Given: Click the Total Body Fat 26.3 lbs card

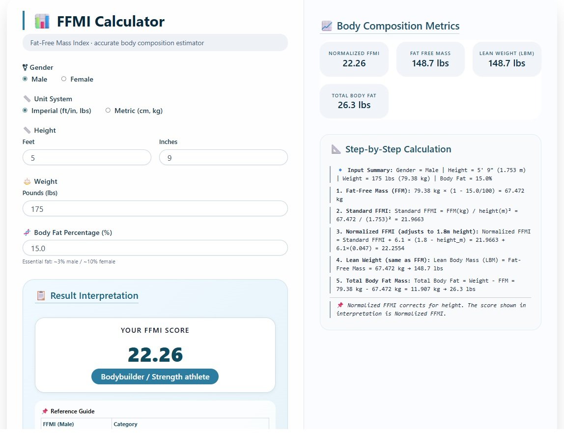Looking at the screenshot, I should tap(354, 101).
